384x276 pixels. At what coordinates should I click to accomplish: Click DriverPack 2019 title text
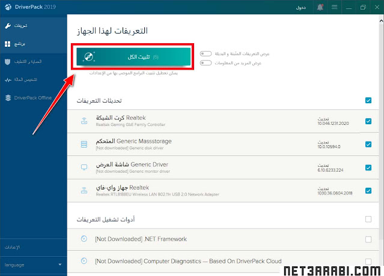[x=35, y=7]
